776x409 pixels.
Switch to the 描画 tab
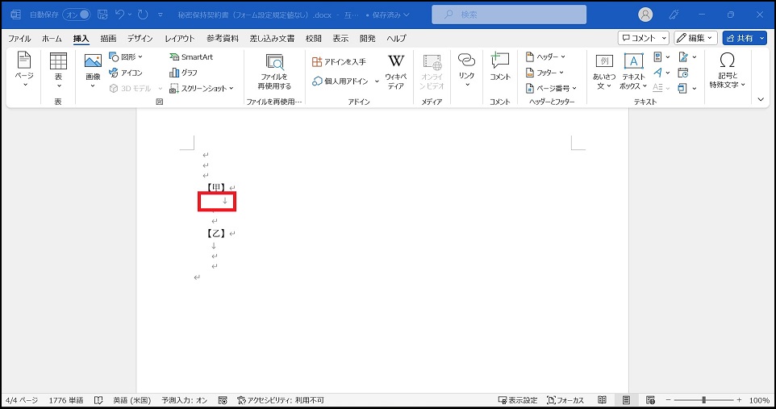click(108, 38)
